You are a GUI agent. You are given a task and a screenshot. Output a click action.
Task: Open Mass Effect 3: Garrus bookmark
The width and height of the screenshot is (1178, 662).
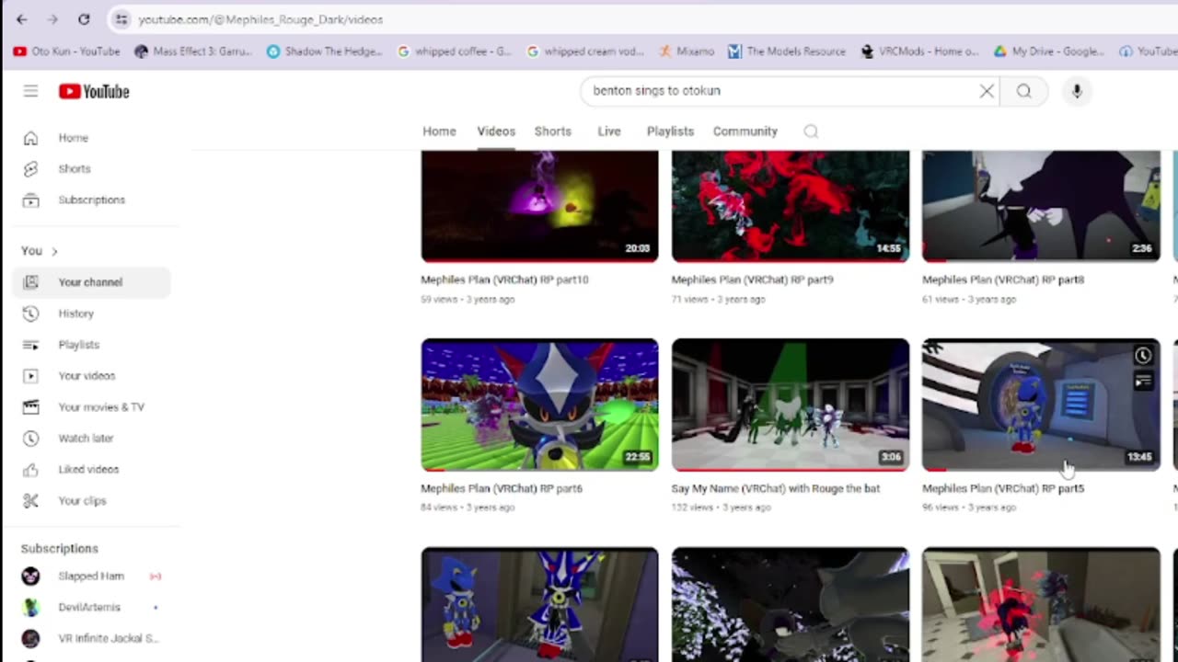tap(192, 51)
